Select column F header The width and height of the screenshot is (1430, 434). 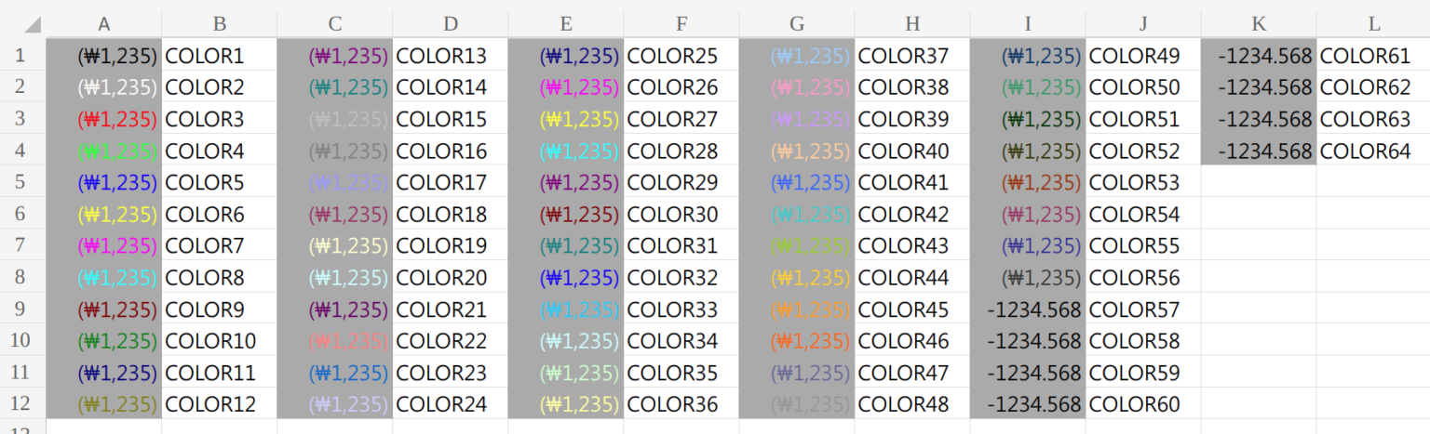coord(681,24)
